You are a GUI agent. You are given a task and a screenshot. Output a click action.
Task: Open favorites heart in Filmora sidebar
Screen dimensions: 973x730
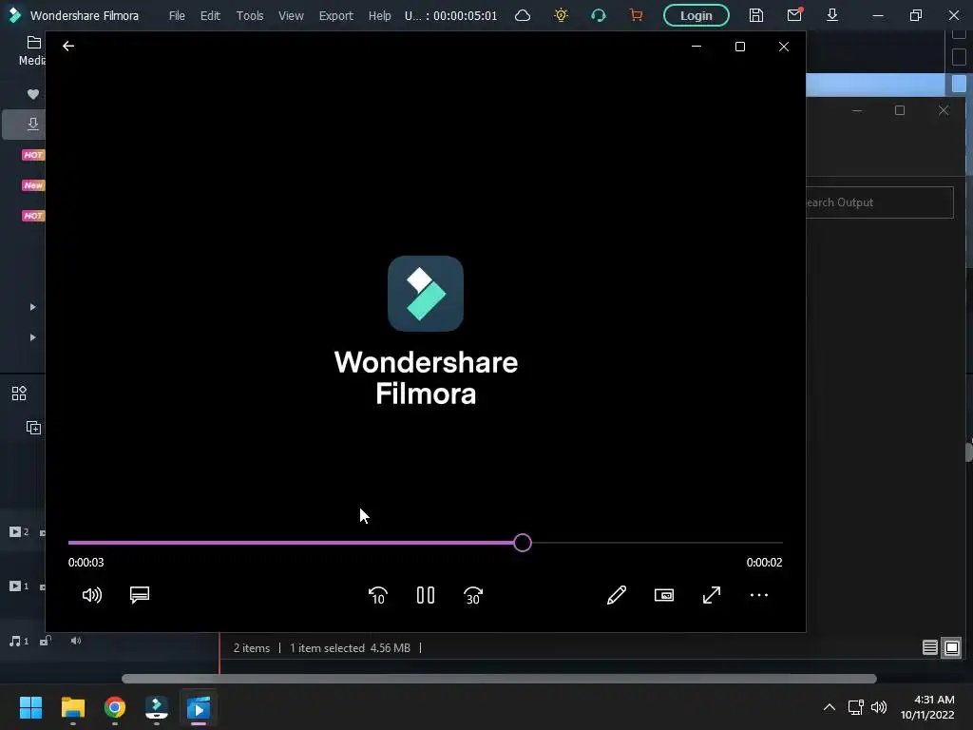click(x=33, y=94)
